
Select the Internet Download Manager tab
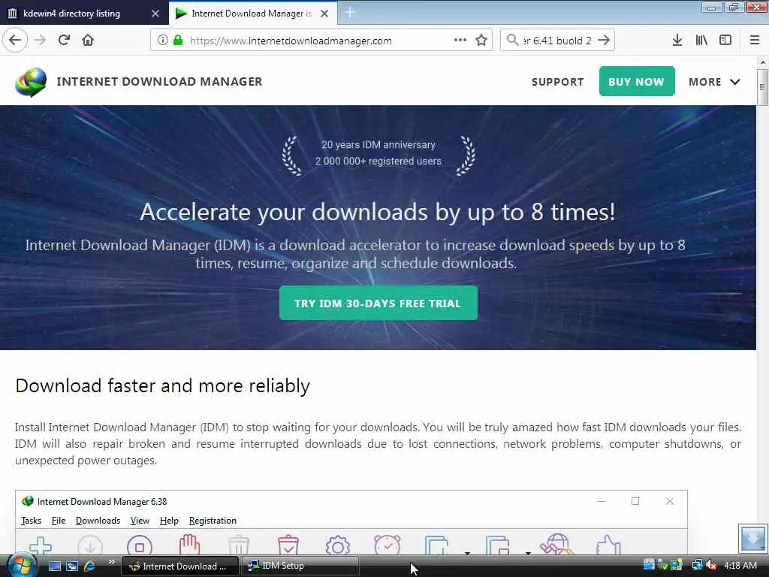(x=253, y=14)
